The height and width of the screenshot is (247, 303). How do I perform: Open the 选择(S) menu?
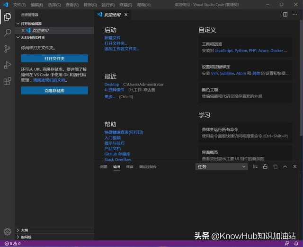pos(54,5)
